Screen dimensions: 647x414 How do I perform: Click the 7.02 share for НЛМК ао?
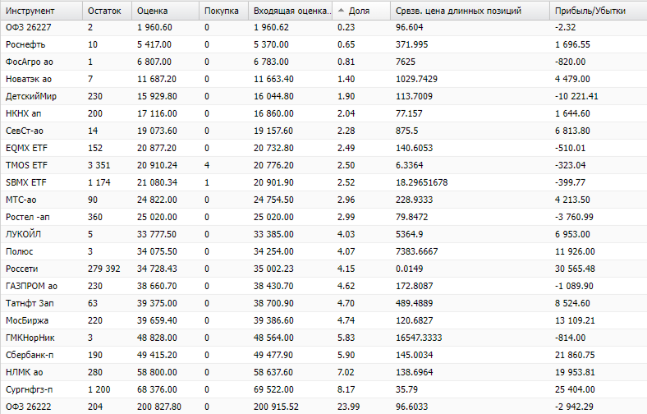(346, 372)
